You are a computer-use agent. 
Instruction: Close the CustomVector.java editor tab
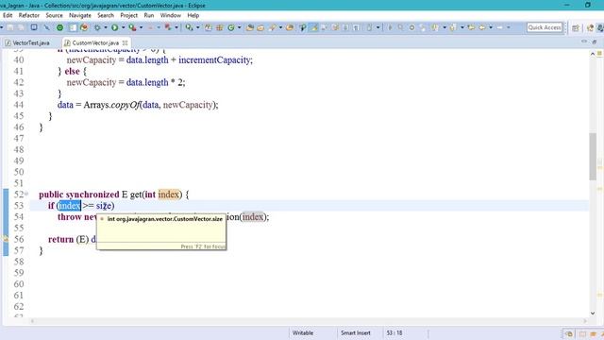click(x=125, y=42)
